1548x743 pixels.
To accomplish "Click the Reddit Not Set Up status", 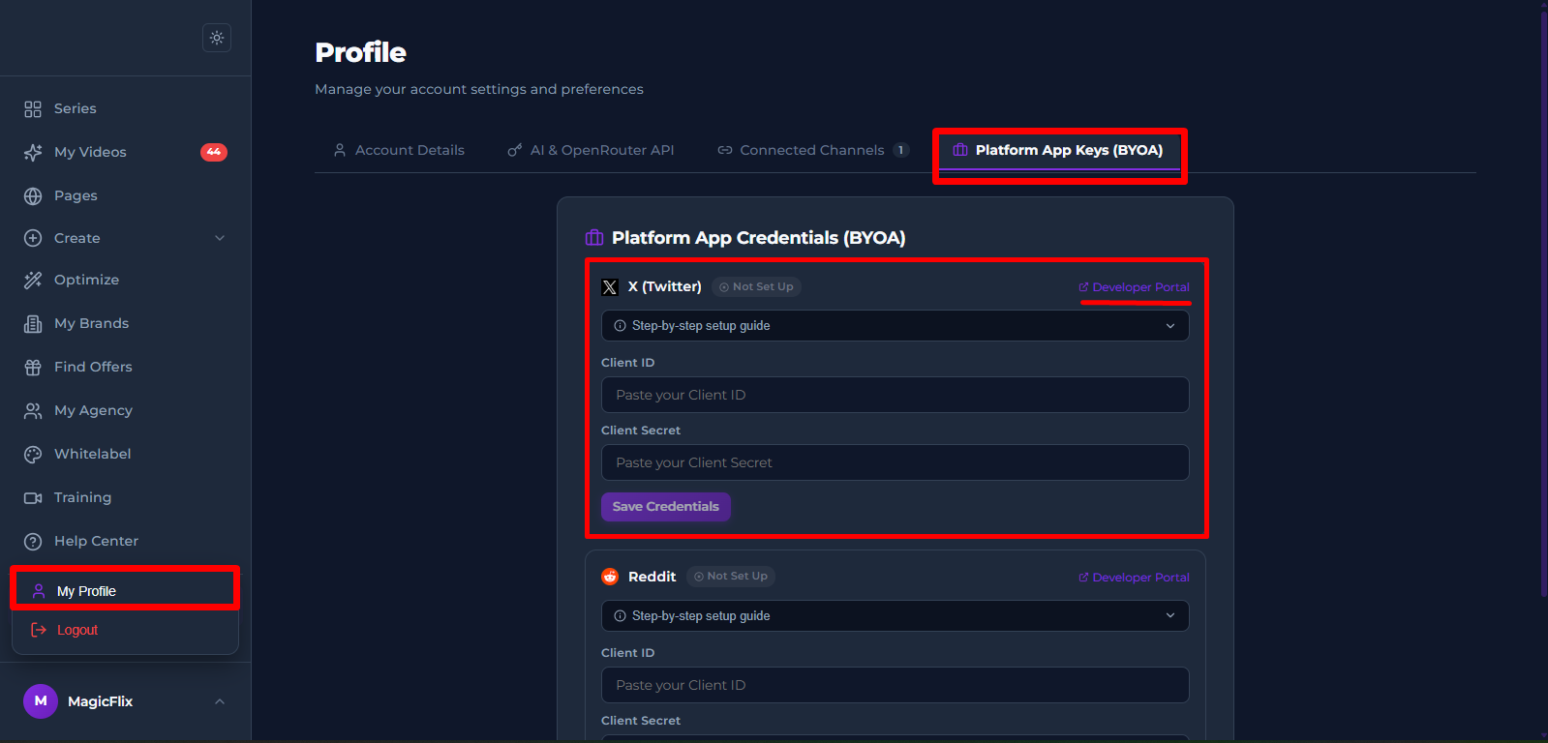I will tap(731, 577).
